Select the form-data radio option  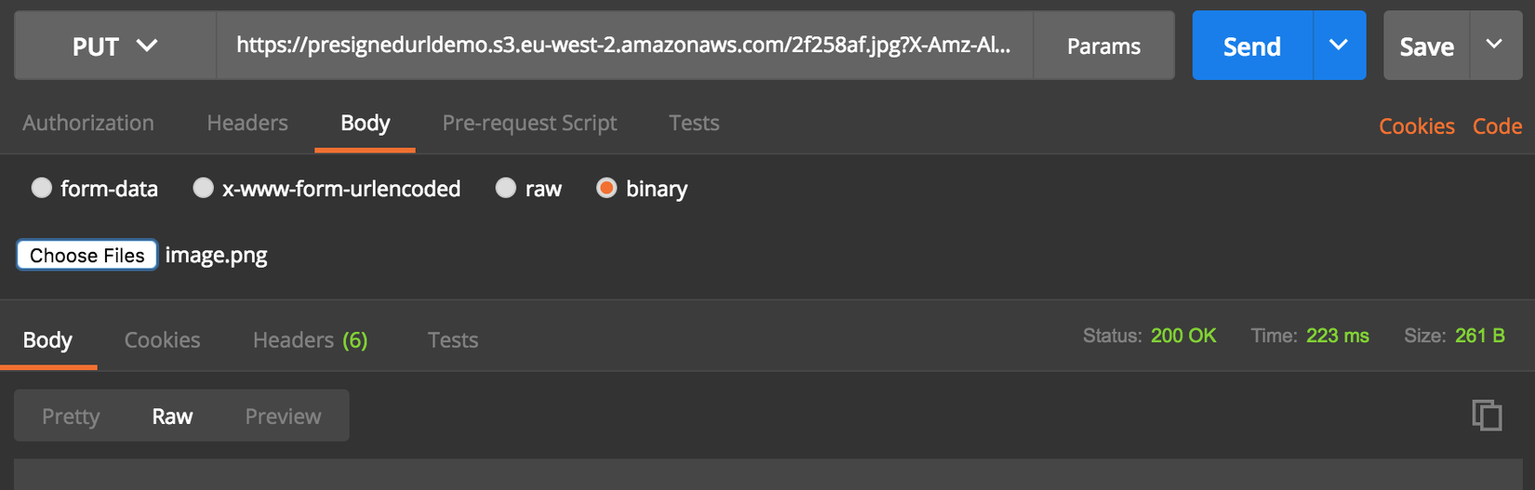coord(42,189)
